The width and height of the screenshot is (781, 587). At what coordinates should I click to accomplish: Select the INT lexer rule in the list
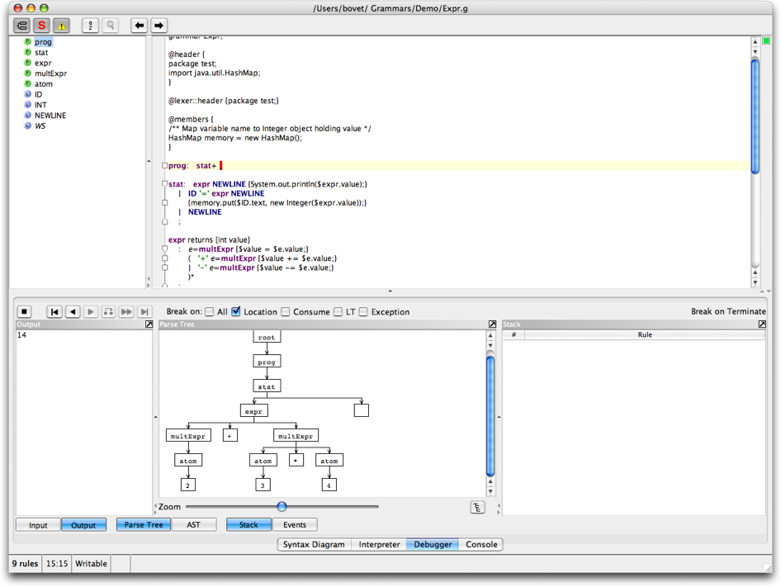40,105
